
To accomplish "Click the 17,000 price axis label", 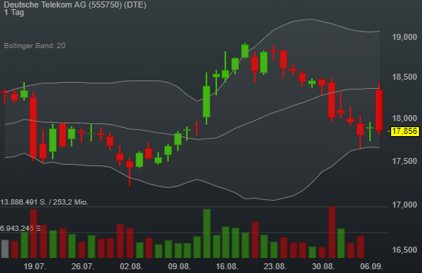I will [405, 205].
